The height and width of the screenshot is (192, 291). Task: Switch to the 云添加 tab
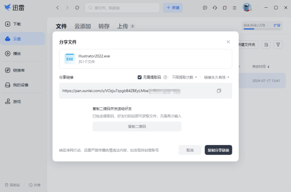click(82, 26)
